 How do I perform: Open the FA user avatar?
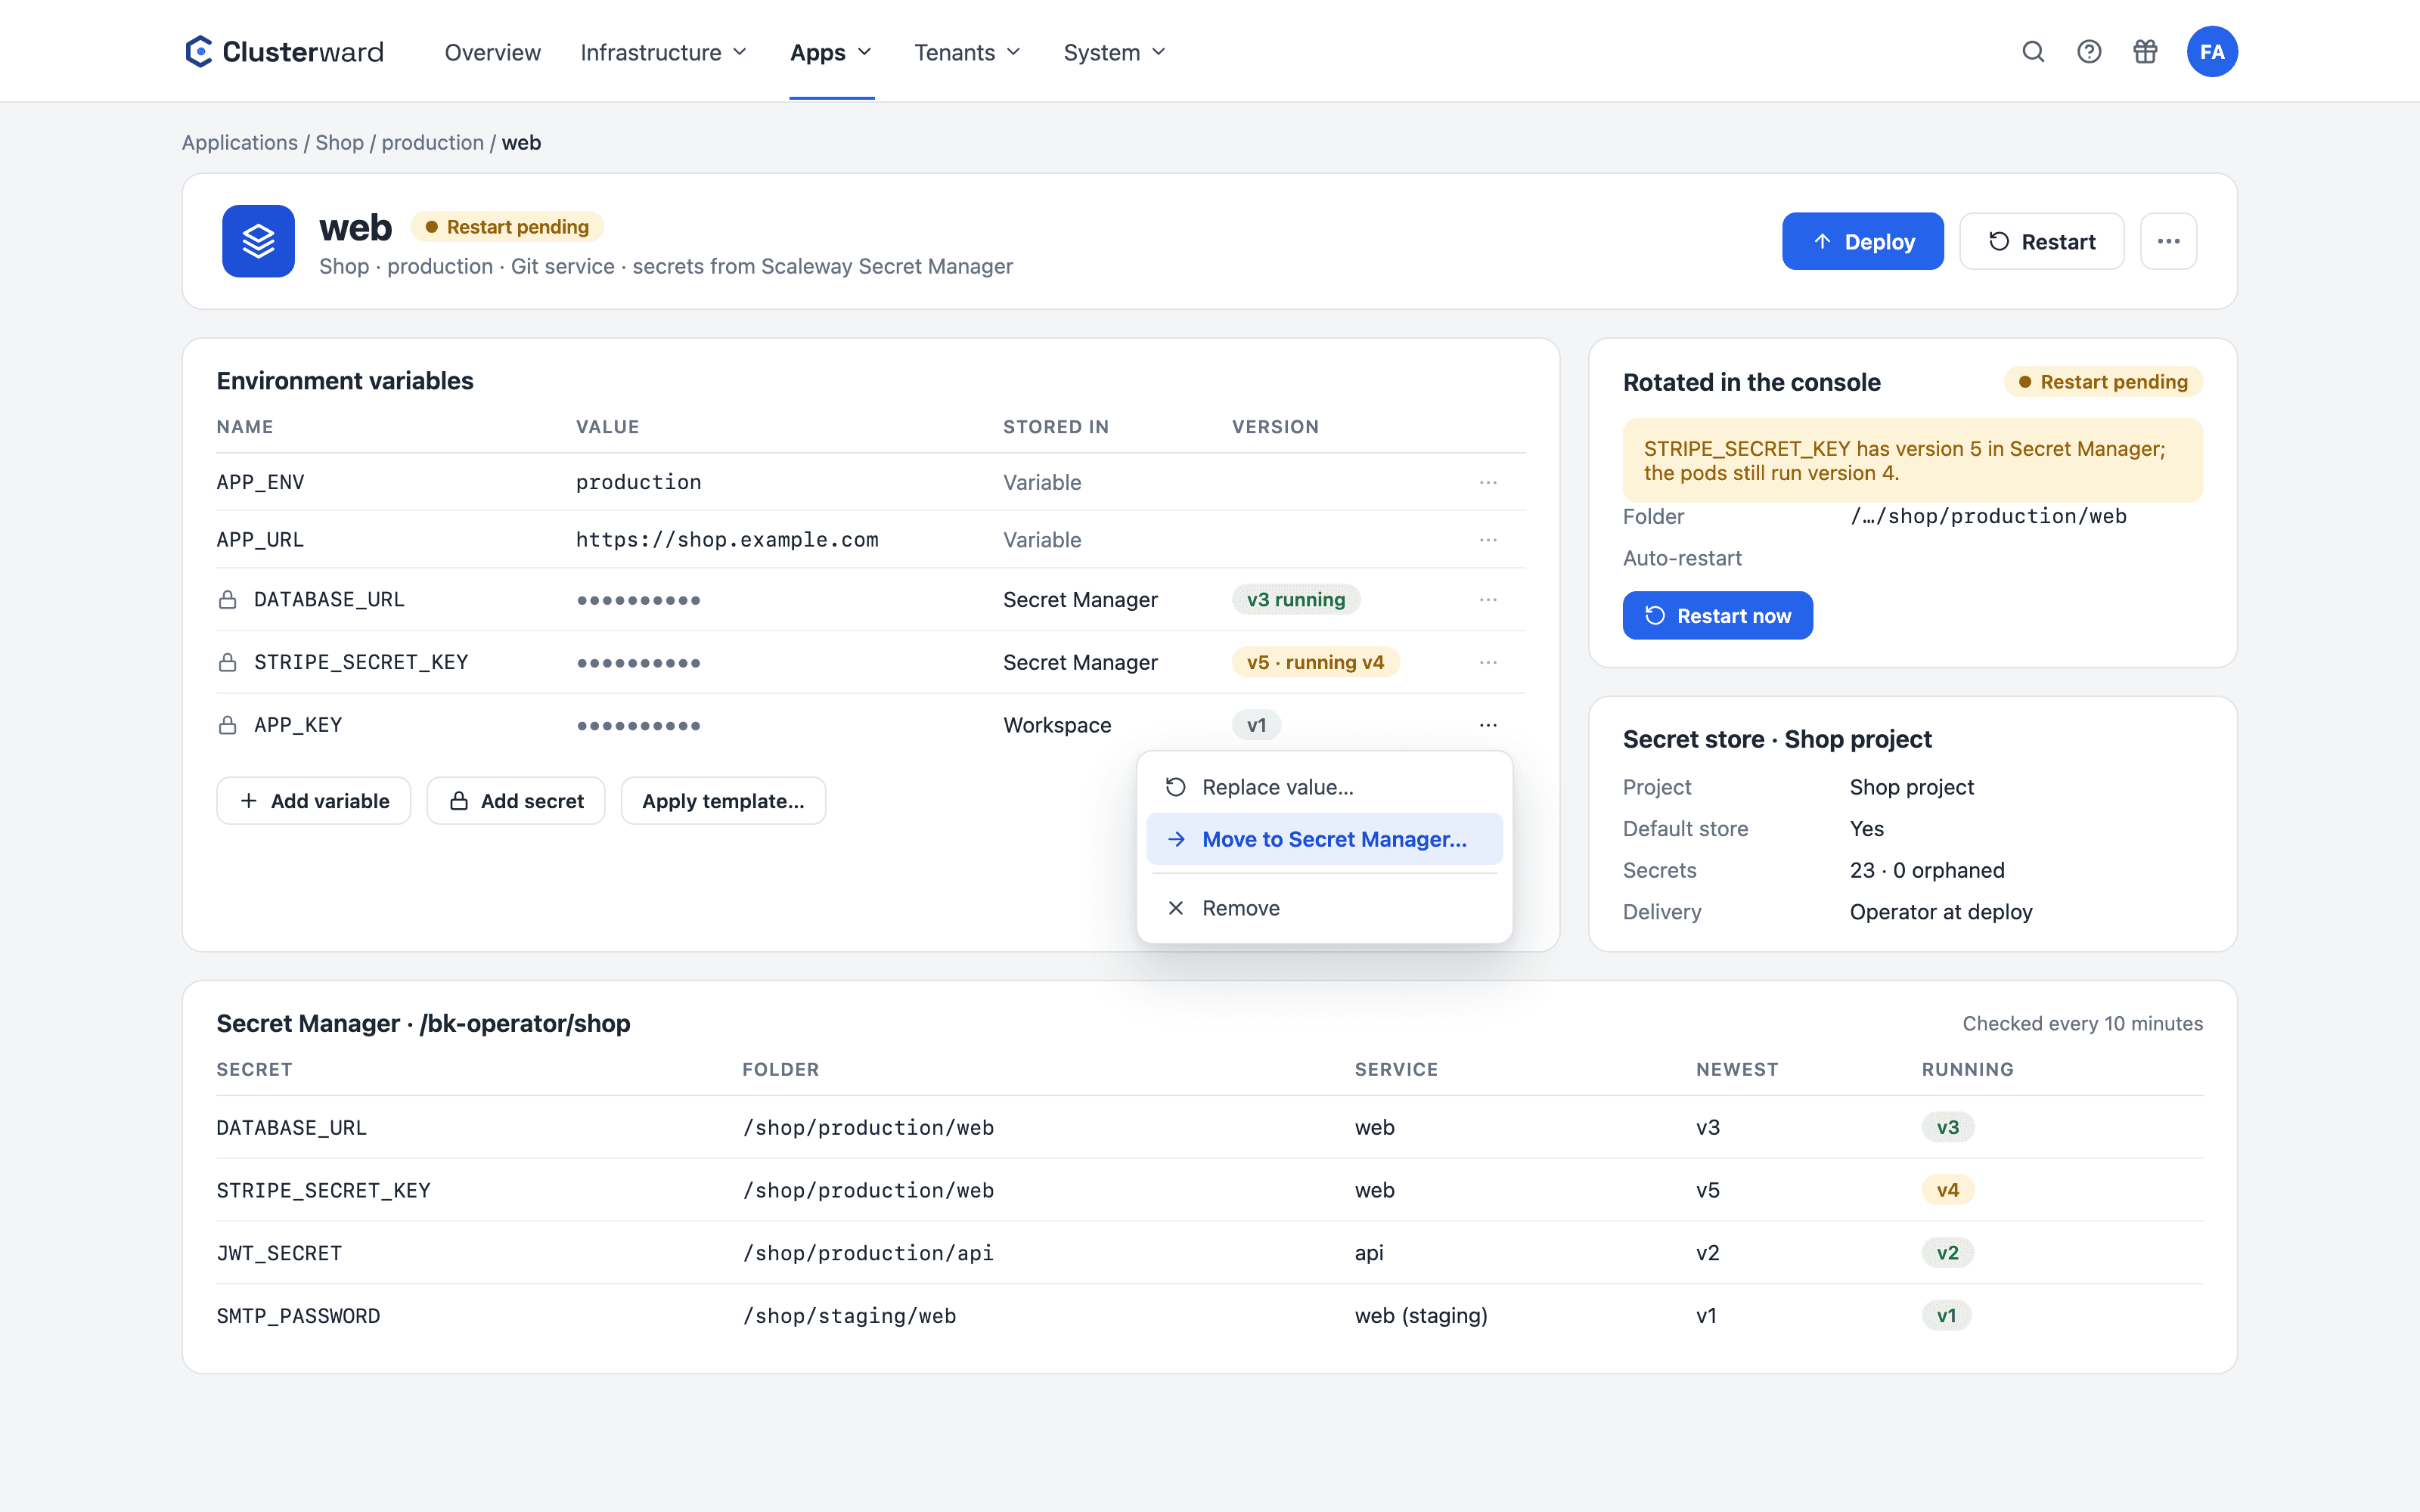2212,52
